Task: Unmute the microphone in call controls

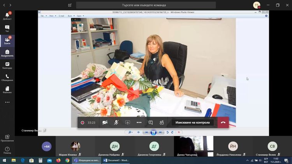Action: click(x=116, y=122)
